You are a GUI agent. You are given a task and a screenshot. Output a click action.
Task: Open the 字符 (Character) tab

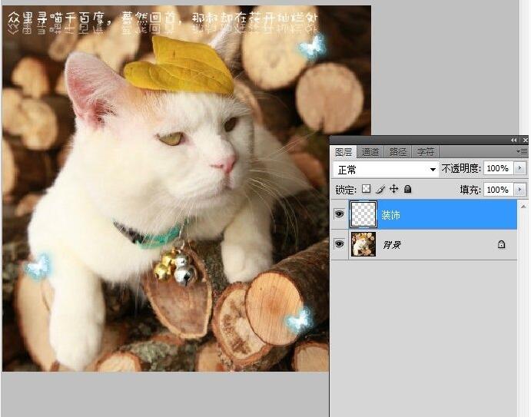pos(426,152)
